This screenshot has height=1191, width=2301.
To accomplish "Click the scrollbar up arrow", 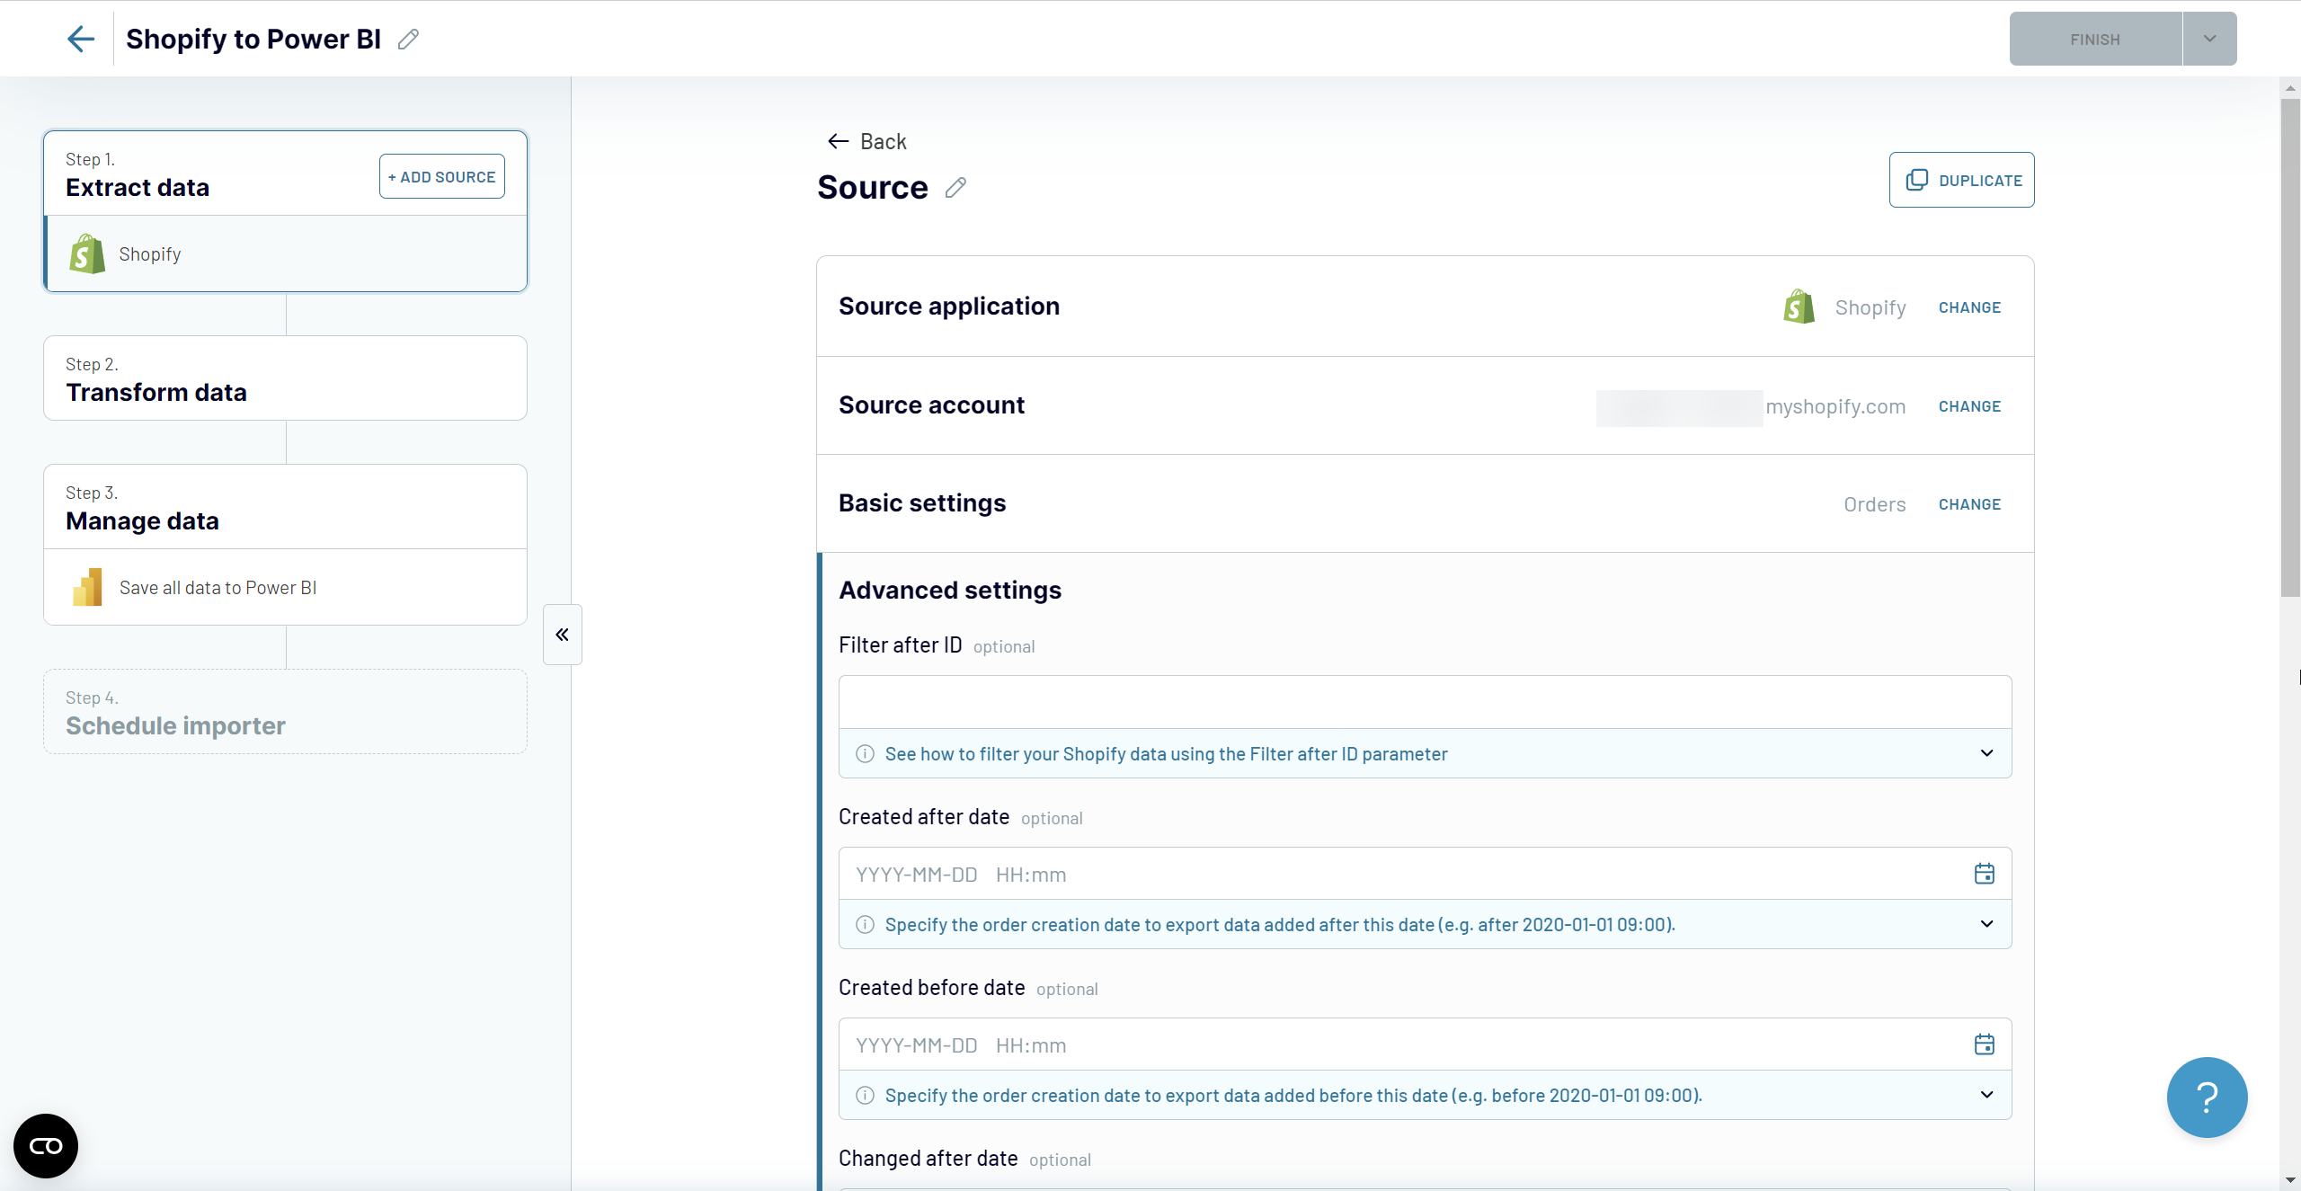I will click(x=2290, y=87).
